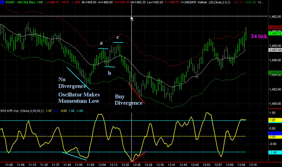The image size is (282, 167).
Task: Select the Buy Divergence annotation text
Action: tap(129, 100)
